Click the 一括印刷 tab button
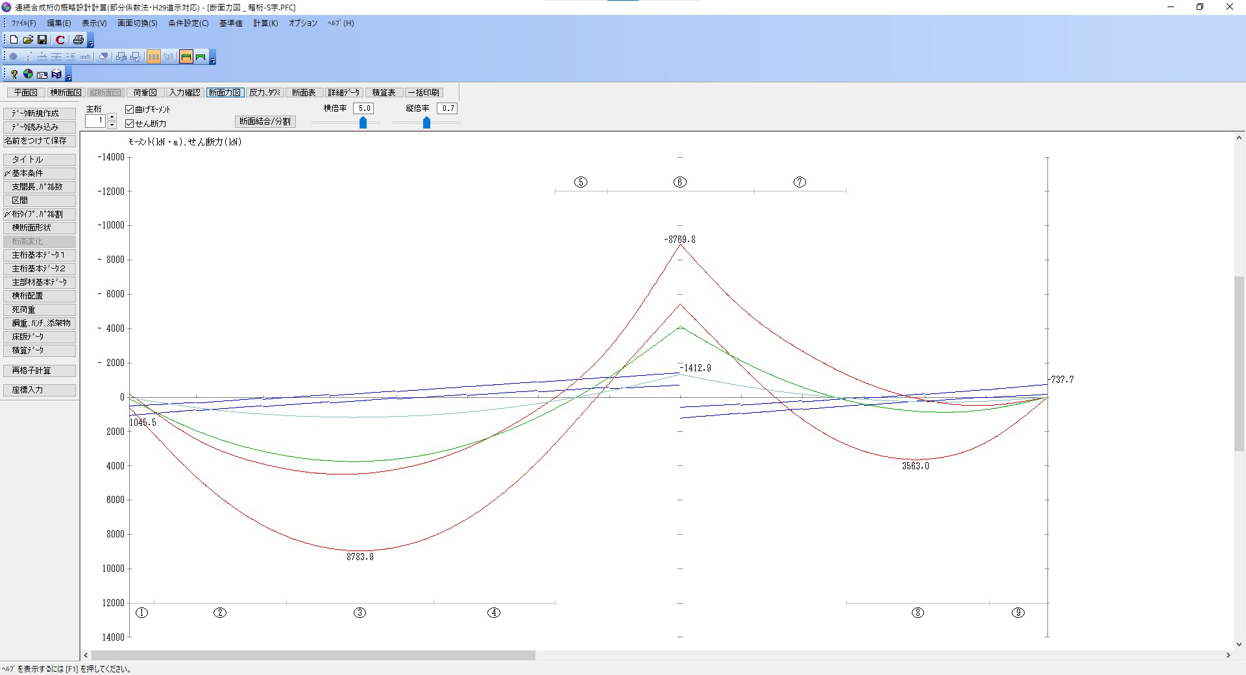This screenshot has width=1246, height=675. [423, 93]
